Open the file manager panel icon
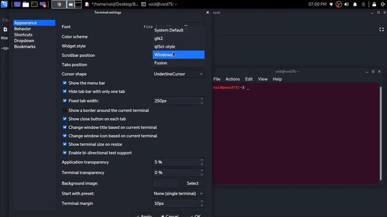This screenshot has height=217, width=387. (x=25, y=4)
